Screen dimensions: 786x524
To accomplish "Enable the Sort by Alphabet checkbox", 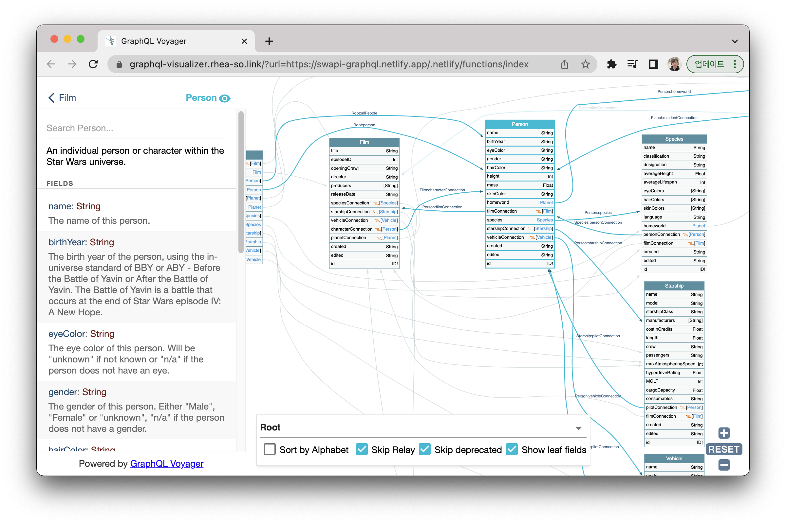I will pyautogui.click(x=270, y=449).
